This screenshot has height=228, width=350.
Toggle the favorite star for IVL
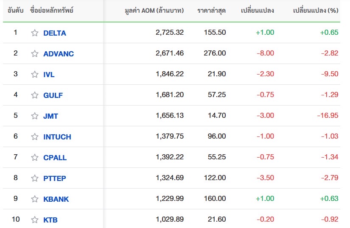point(35,75)
